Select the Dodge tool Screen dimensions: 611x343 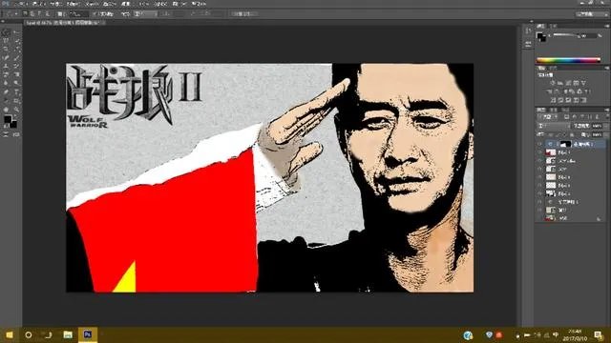pos(17,83)
